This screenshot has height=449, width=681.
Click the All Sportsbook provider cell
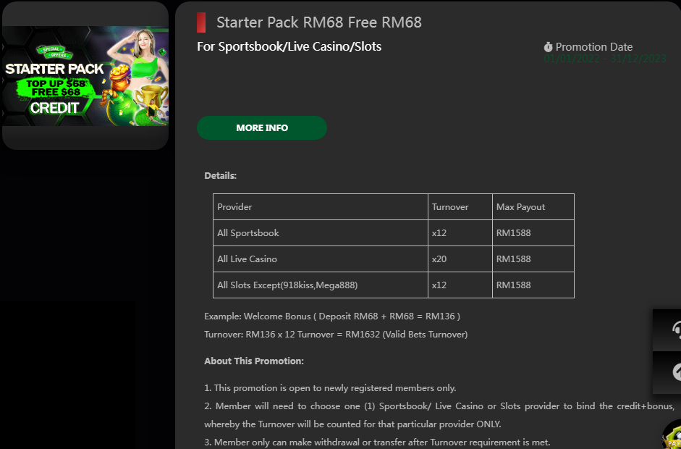(x=248, y=233)
